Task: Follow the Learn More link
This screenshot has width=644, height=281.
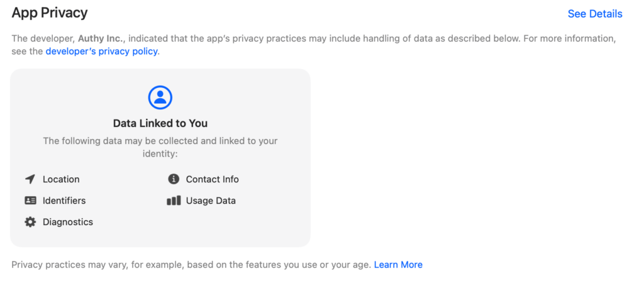Action: pos(398,265)
